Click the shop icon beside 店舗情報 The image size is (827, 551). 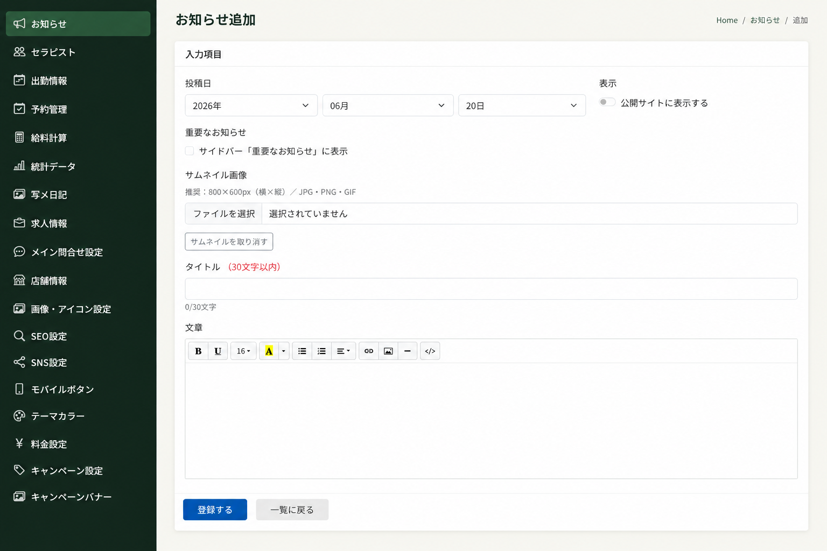tap(19, 280)
